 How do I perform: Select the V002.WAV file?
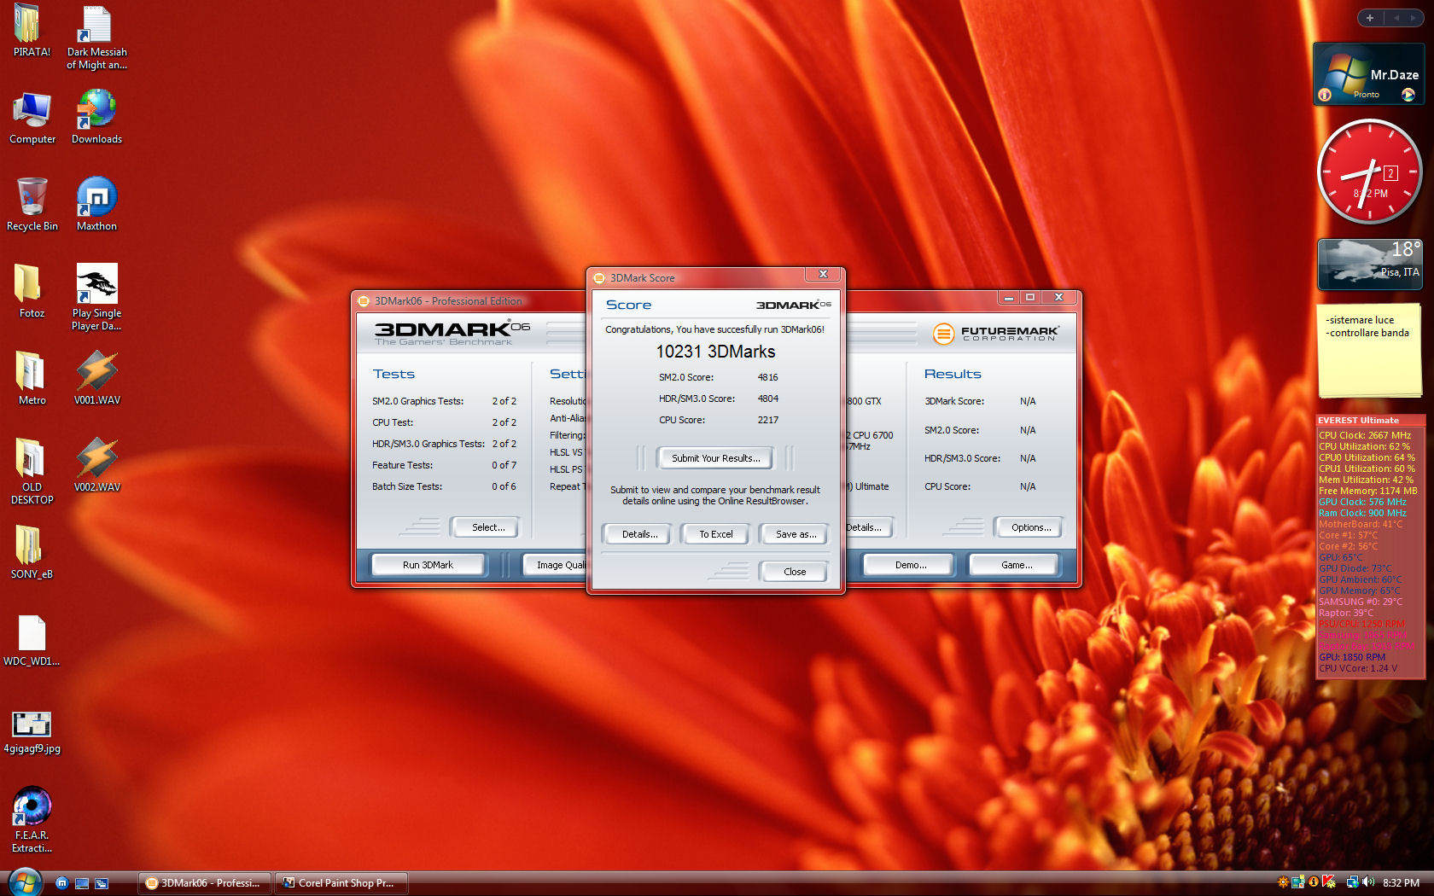tap(96, 466)
